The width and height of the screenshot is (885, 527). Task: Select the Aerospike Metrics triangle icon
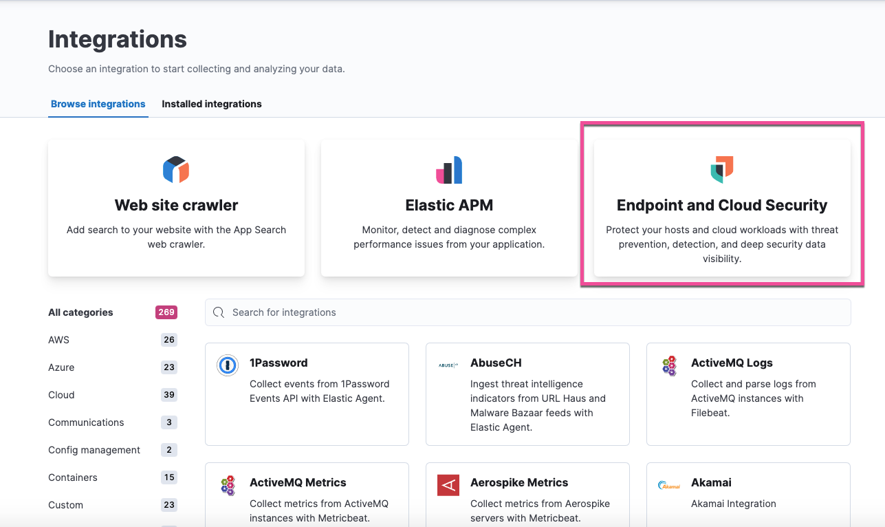click(448, 485)
